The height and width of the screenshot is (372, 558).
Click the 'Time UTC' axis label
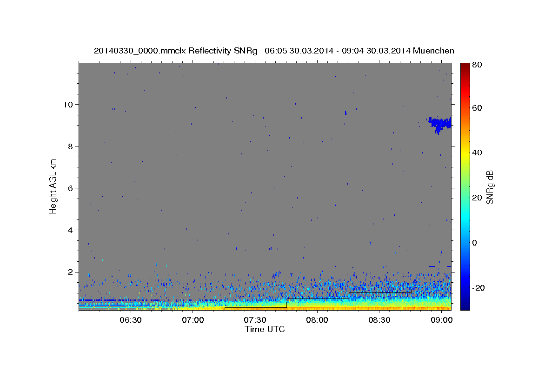click(265, 329)
